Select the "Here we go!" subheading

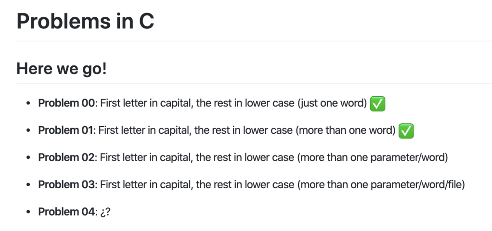61,68
